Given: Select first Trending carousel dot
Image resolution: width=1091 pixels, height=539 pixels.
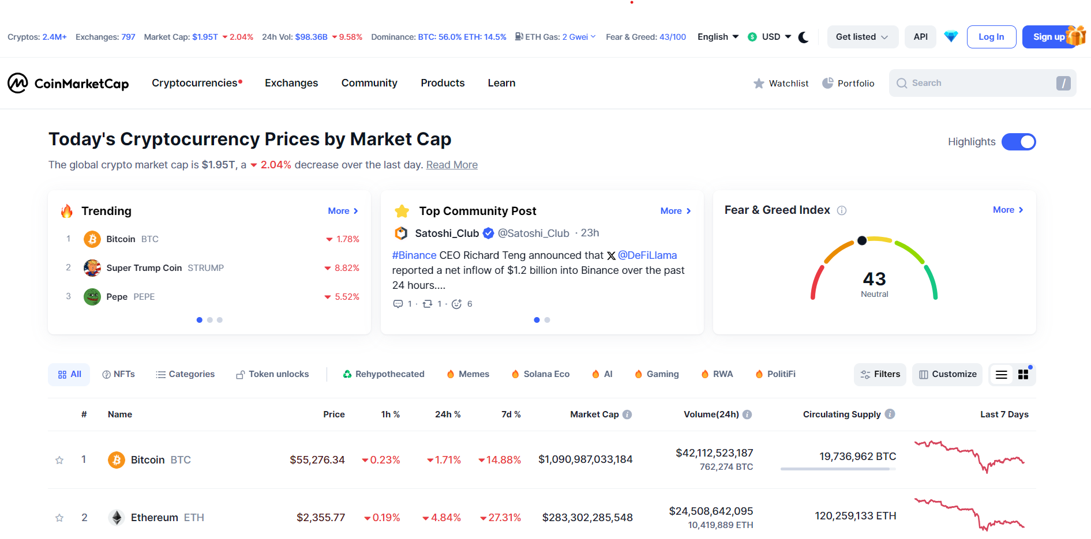Looking at the screenshot, I should pos(200,320).
